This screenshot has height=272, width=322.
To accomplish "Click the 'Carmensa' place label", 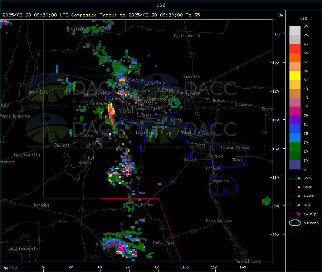I will point(219,181).
